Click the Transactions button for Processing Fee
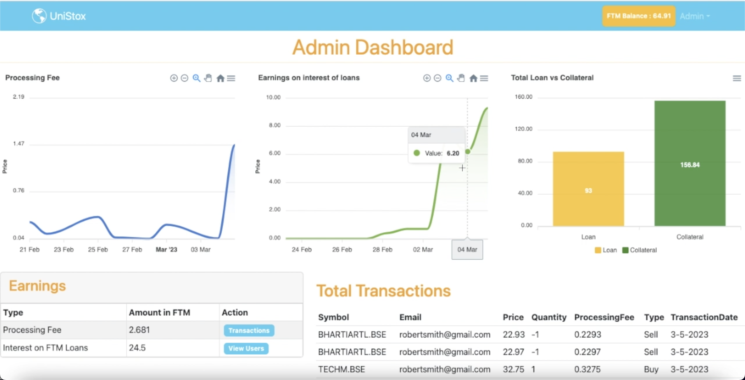Screen dimensions: 745x380 (249, 330)
